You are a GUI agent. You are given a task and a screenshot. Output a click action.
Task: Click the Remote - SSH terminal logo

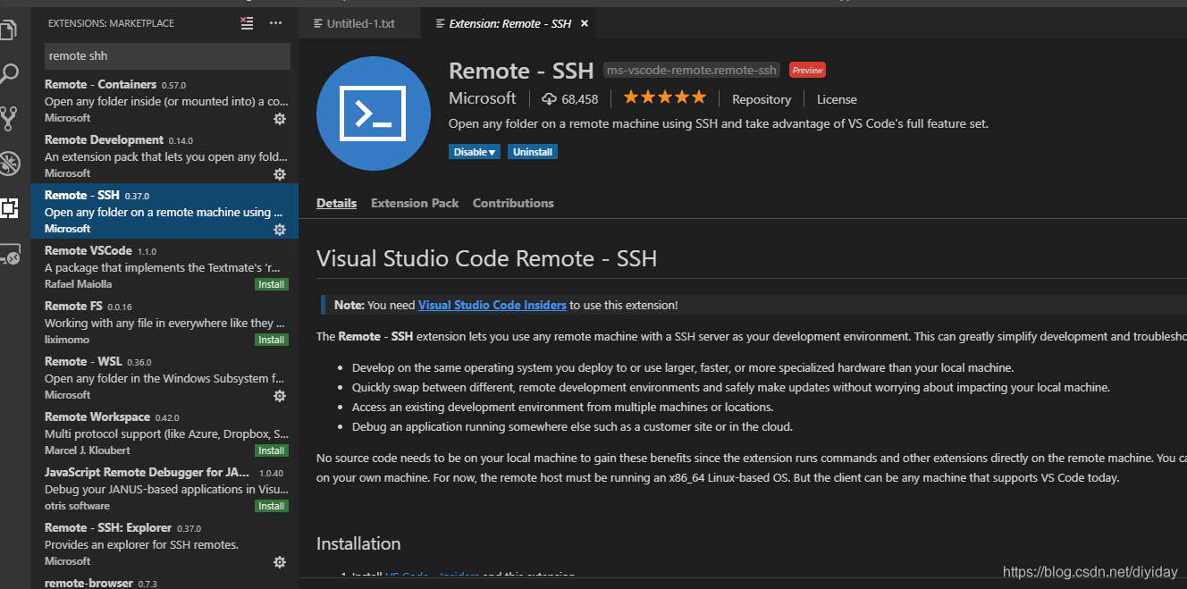[374, 113]
